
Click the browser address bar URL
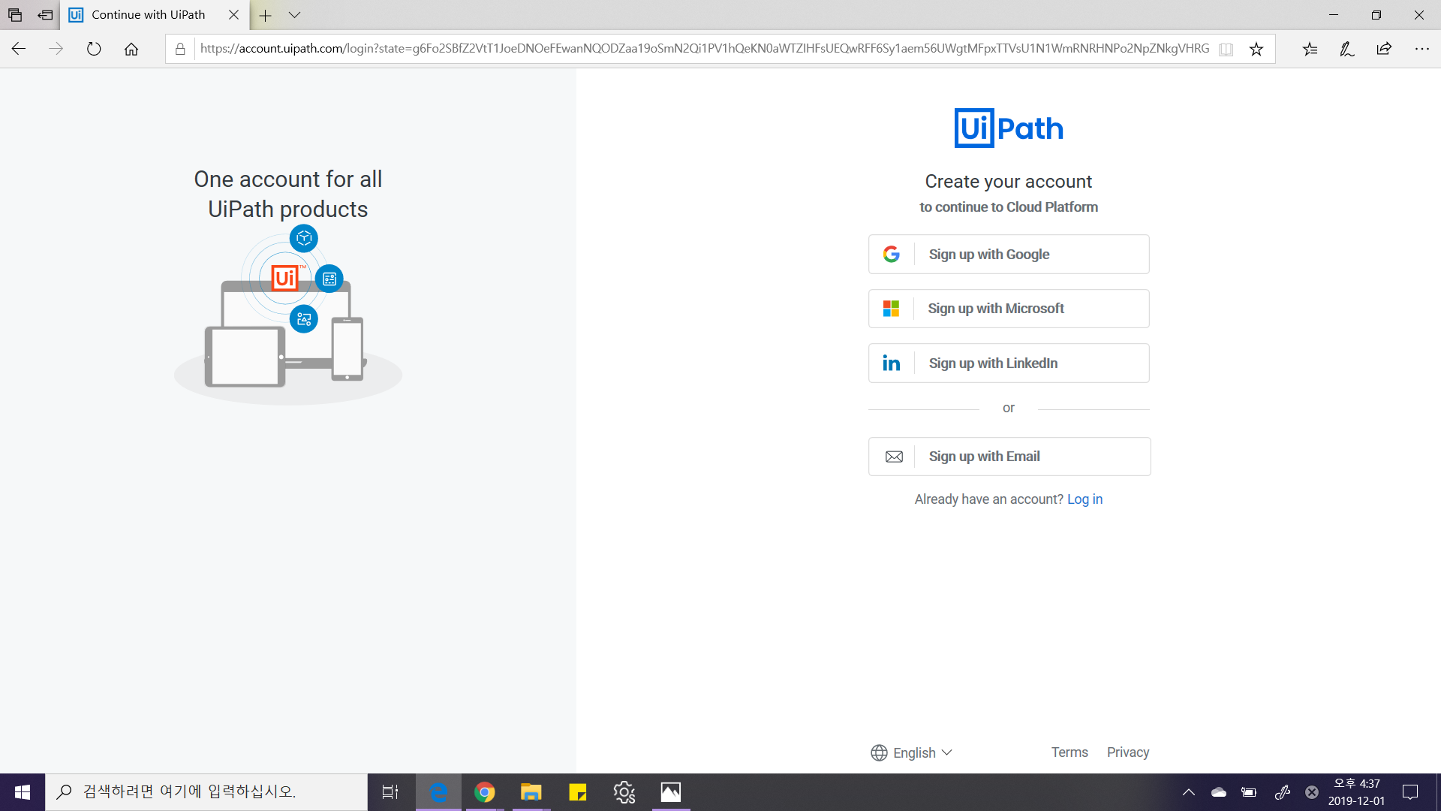(704, 49)
